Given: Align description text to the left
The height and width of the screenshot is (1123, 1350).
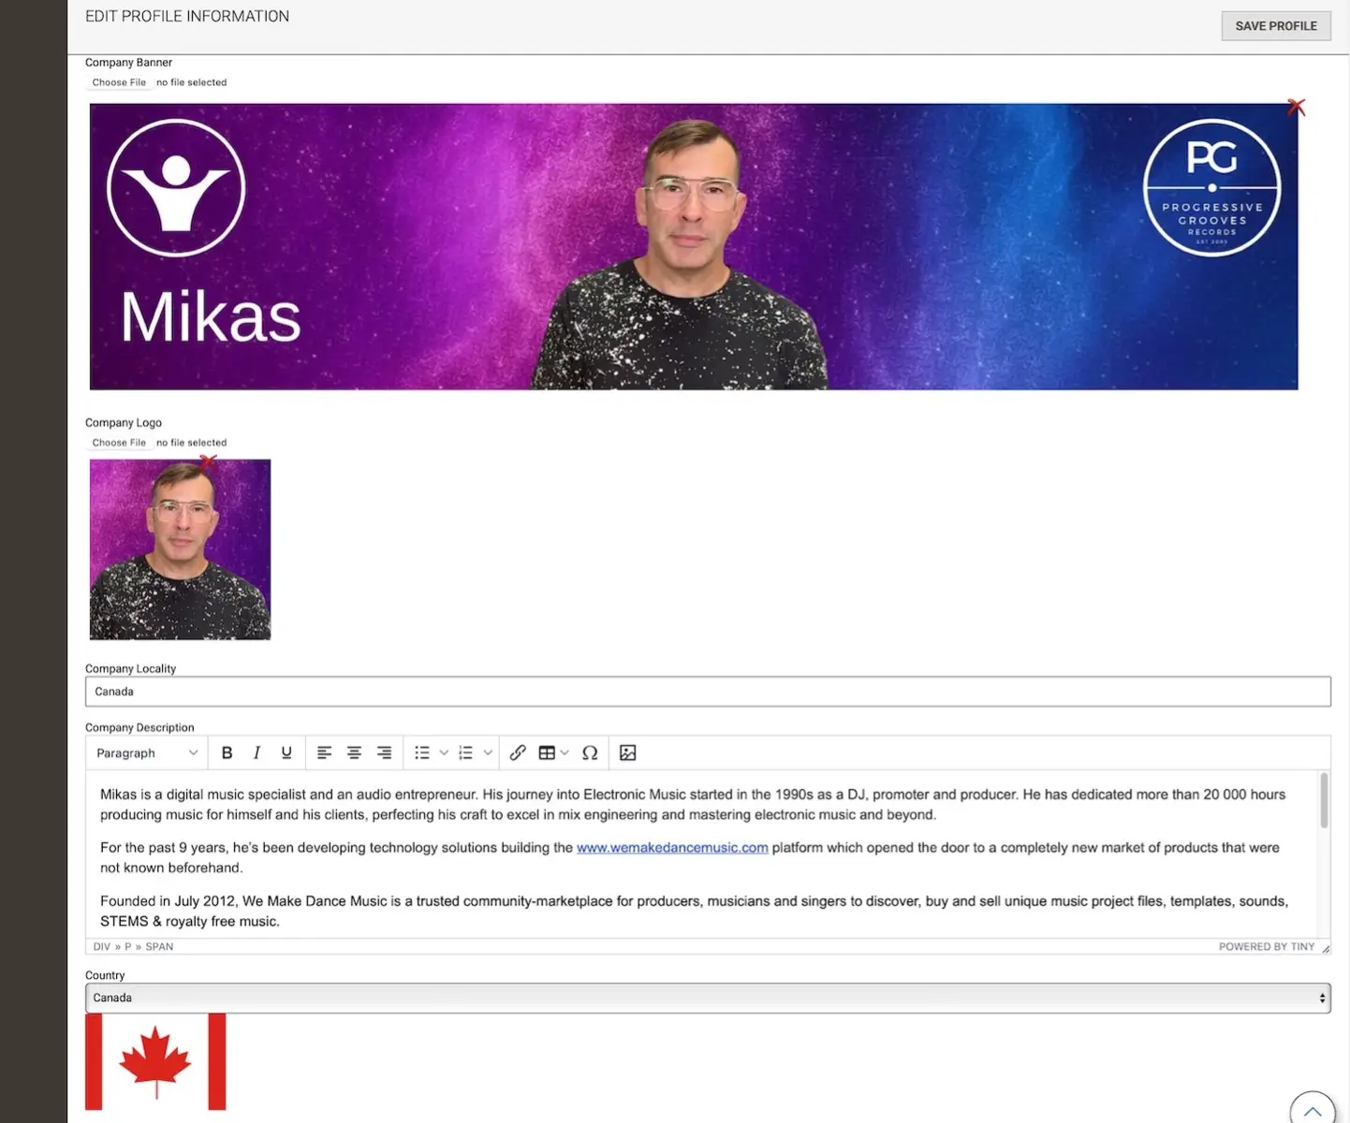Looking at the screenshot, I should pyautogui.click(x=324, y=752).
